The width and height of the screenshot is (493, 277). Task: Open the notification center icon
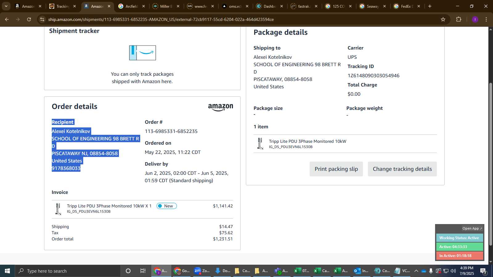click(x=483, y=271)
